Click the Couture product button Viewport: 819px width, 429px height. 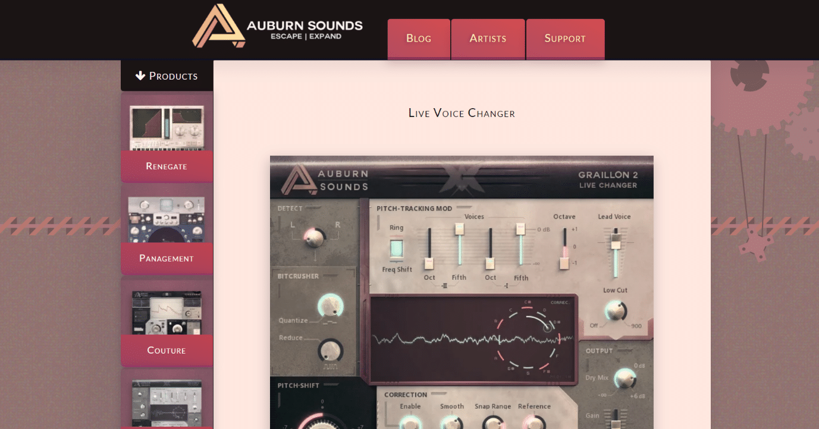pyautogui.click(x=167, y=351)
